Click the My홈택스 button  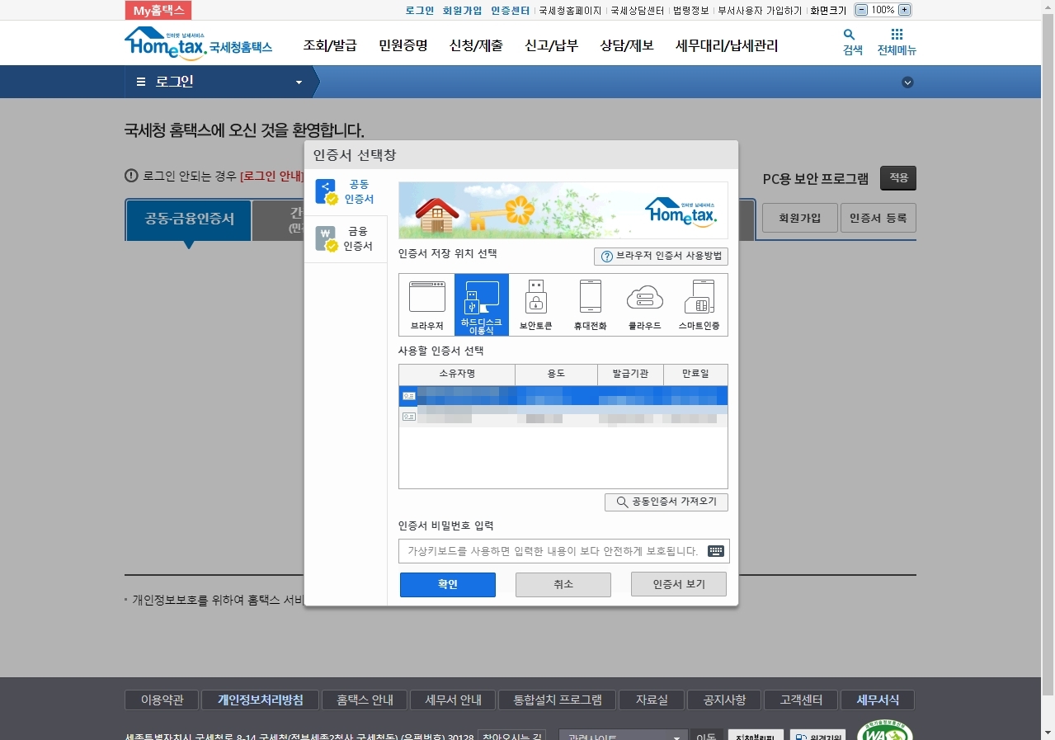tap(158, 10)
